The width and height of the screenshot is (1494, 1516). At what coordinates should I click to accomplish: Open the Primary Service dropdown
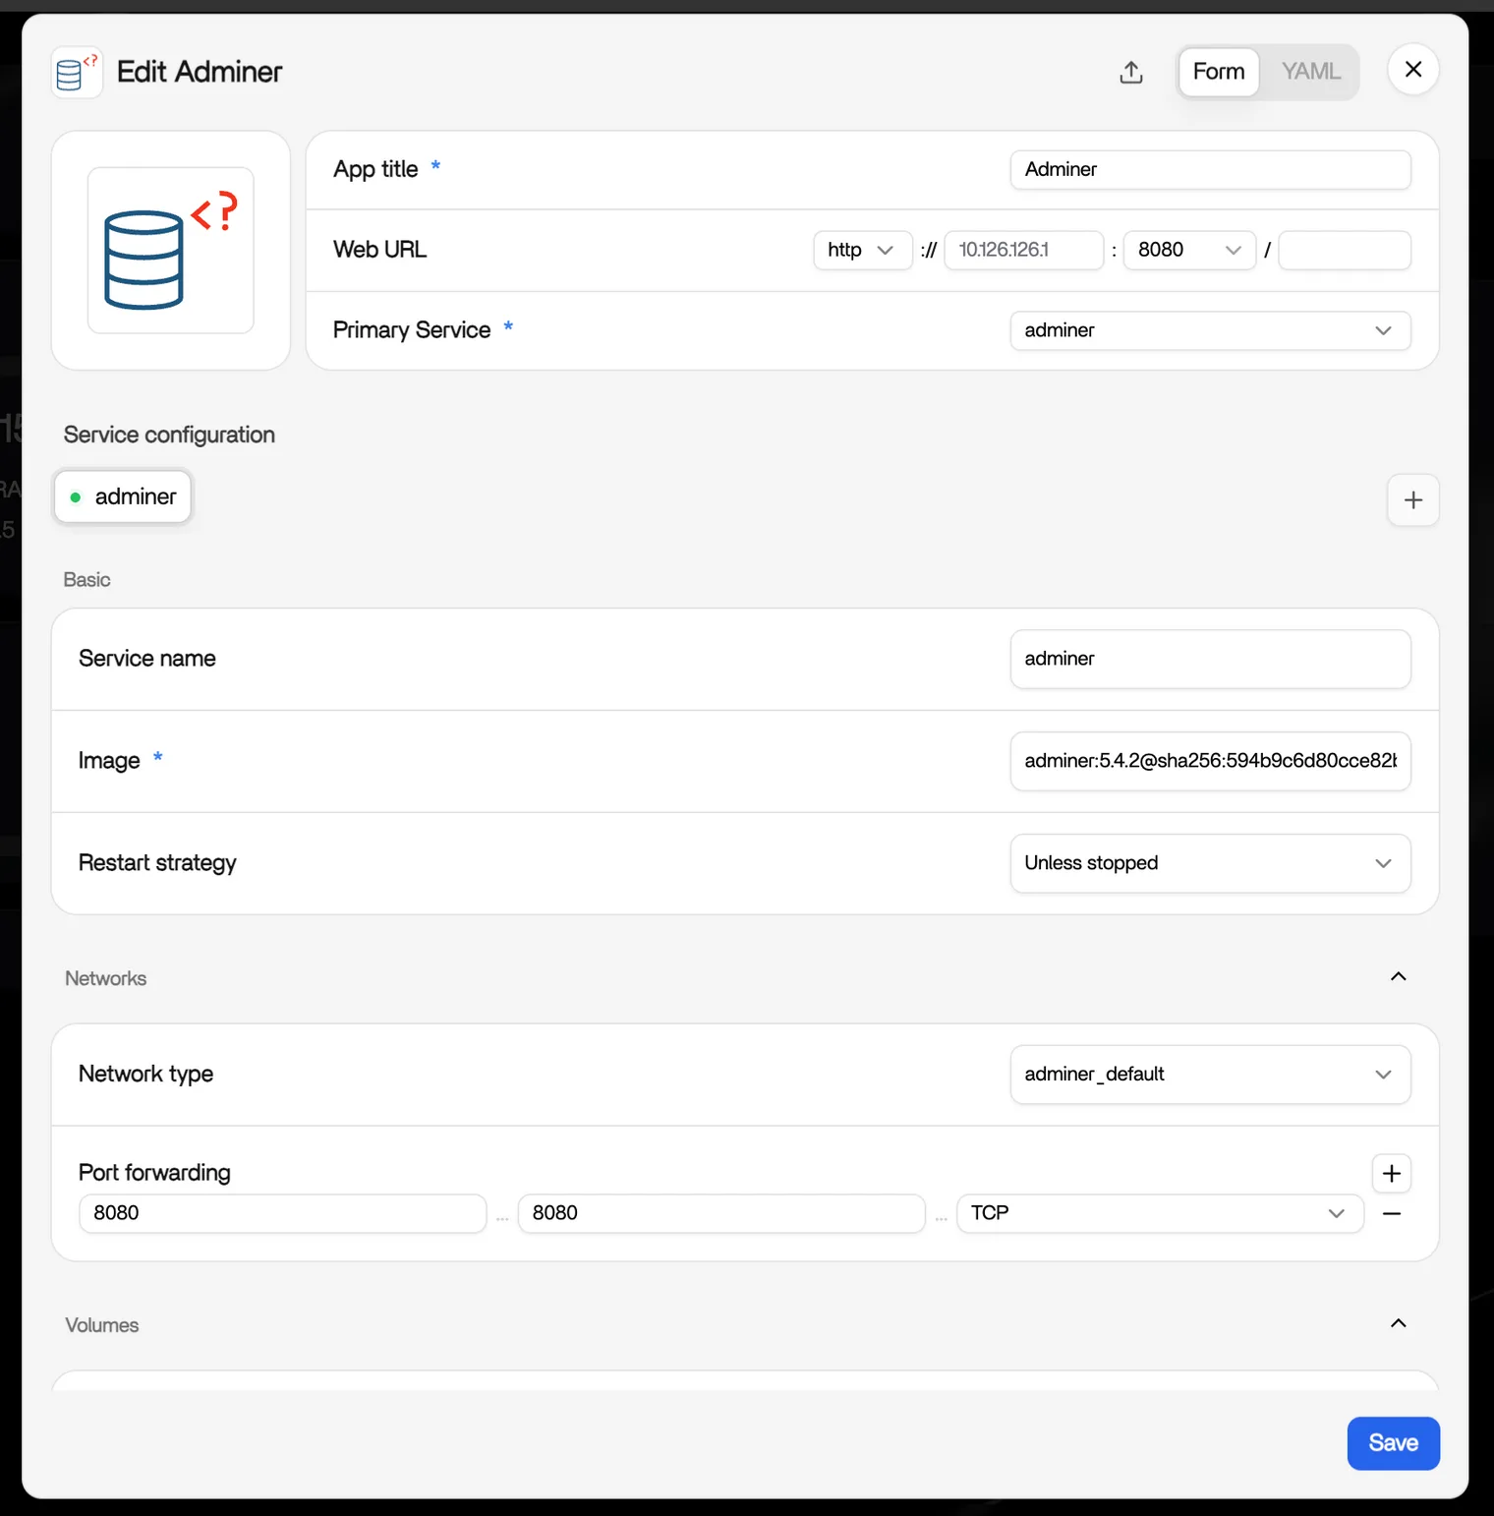coord(1210,330)
